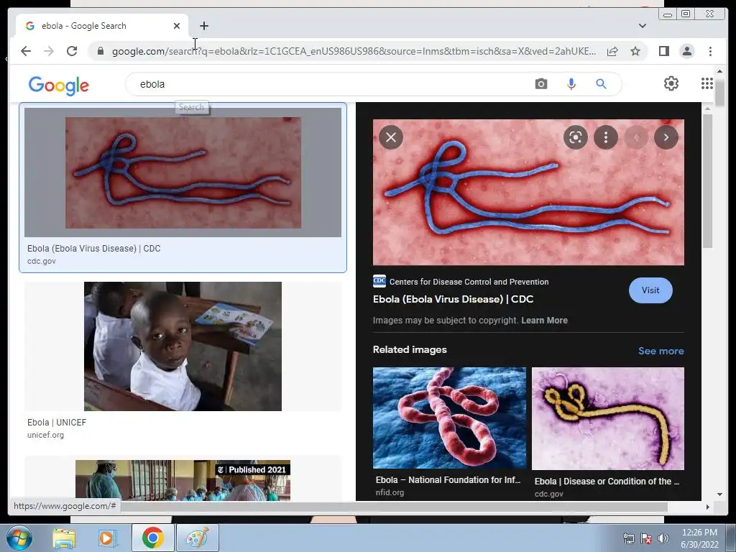Screen dimensions: 736x552
Task: Open volume control in system tray
Action: click(x=663, y=538)
